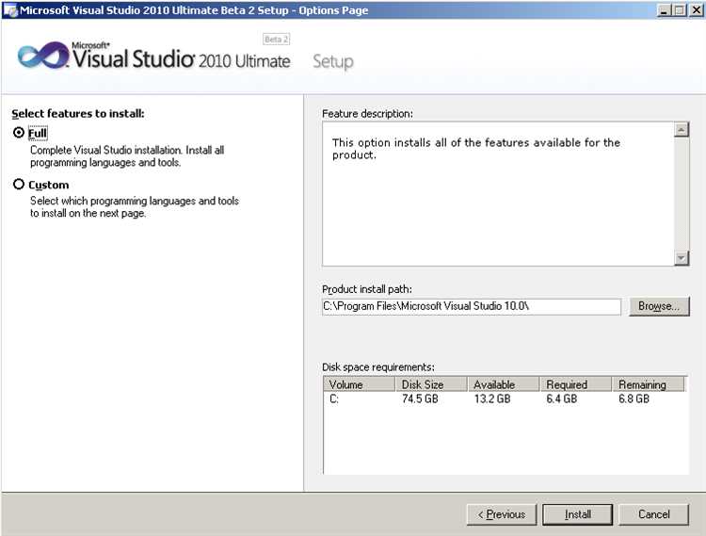Screen dimensions: 706x536
Task: Choose the Custom installation option
Action: 19,185
